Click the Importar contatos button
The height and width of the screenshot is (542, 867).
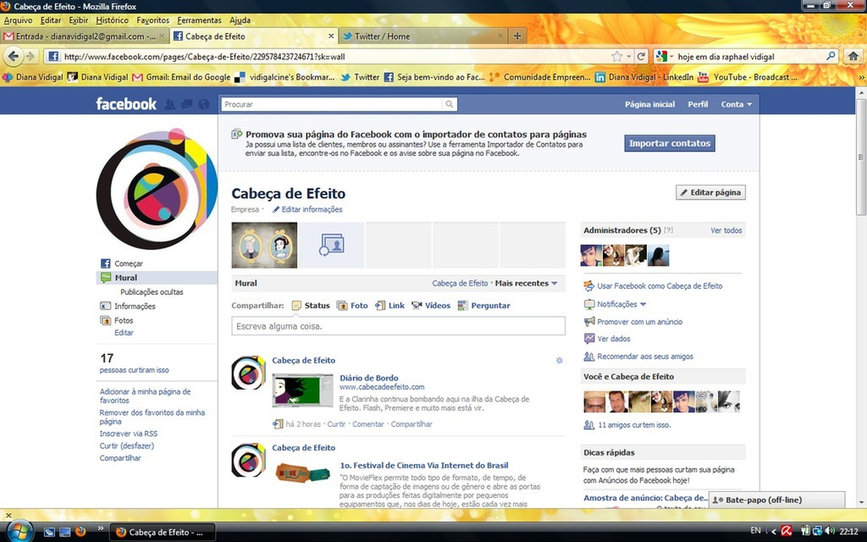point(670,143)
